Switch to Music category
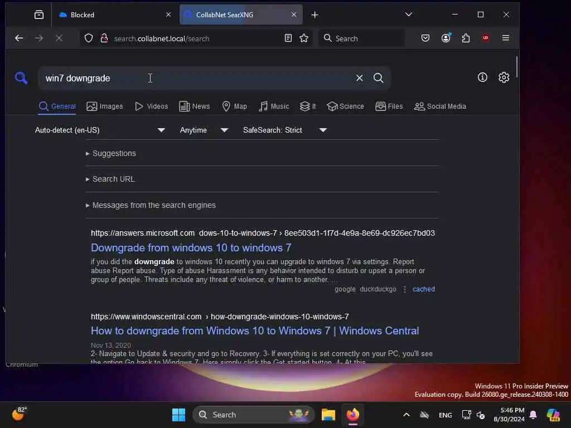The image size is (571, 428). click(x=274, y=106)
